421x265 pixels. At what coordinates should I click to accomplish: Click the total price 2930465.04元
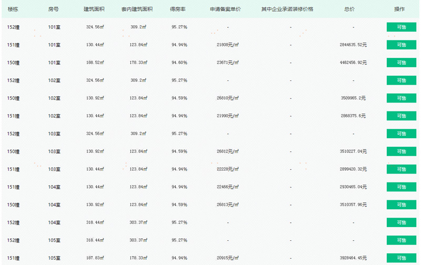353,187
